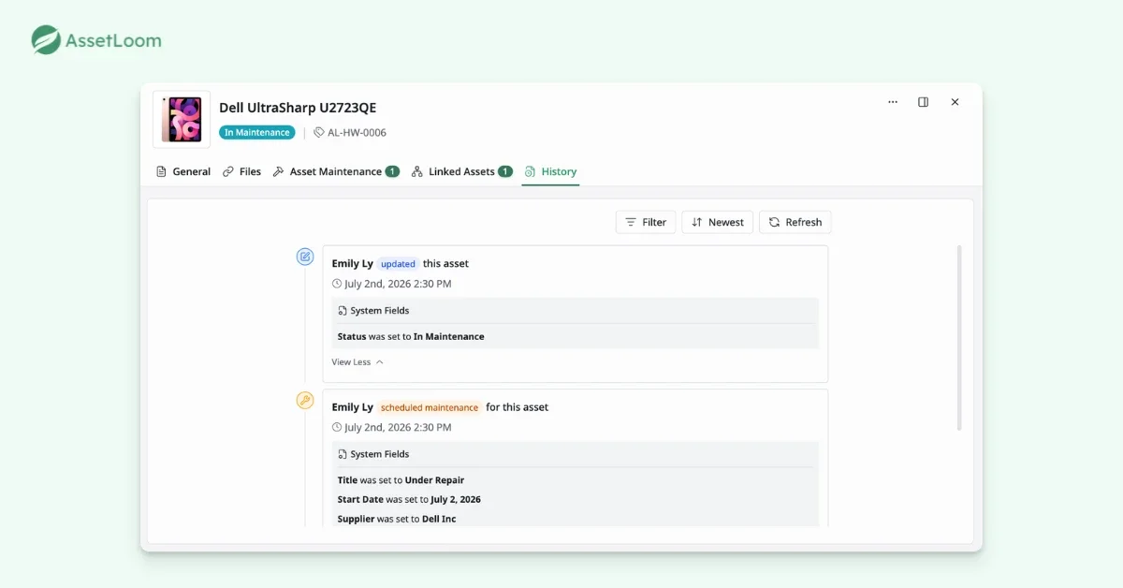Click the blue edit timeline icon
Image resolution: width=1123 pixels, height=588 pixels.
(305, 257)
